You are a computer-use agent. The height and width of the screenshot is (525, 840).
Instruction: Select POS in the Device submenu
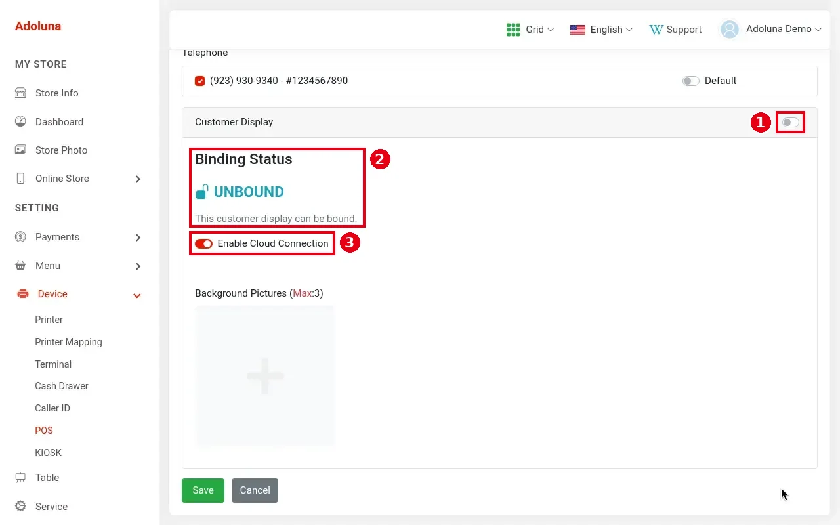pyautogui.click(x=44, y=430)
